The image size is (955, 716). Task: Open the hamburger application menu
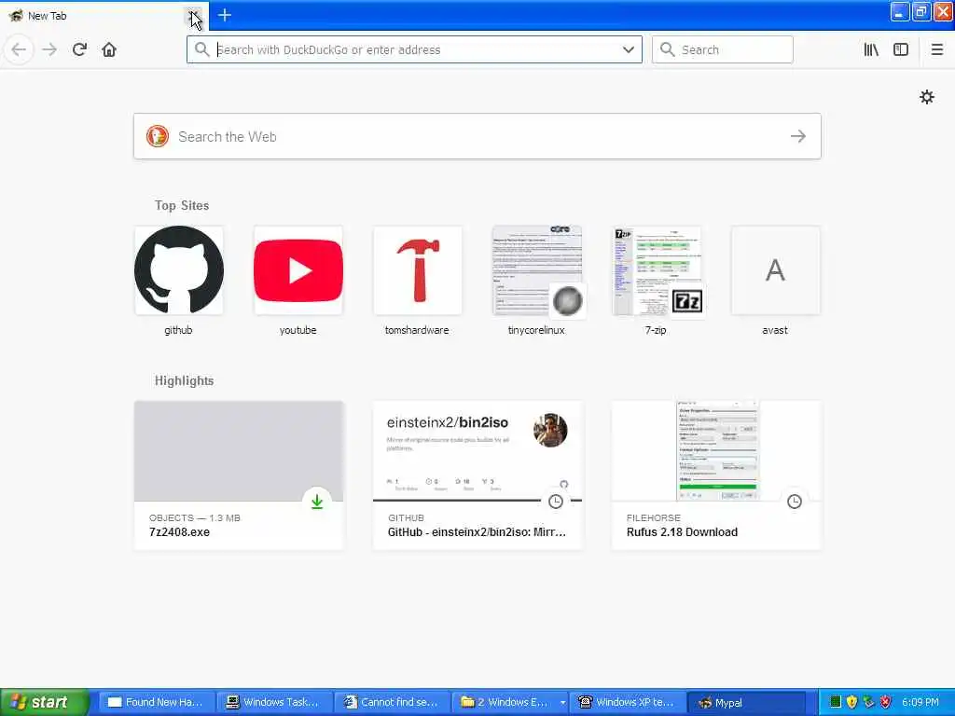point(936,49)
